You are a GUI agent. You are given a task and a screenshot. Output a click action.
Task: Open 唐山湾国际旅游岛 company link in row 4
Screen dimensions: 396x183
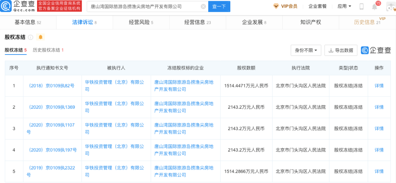coord(184,150)
